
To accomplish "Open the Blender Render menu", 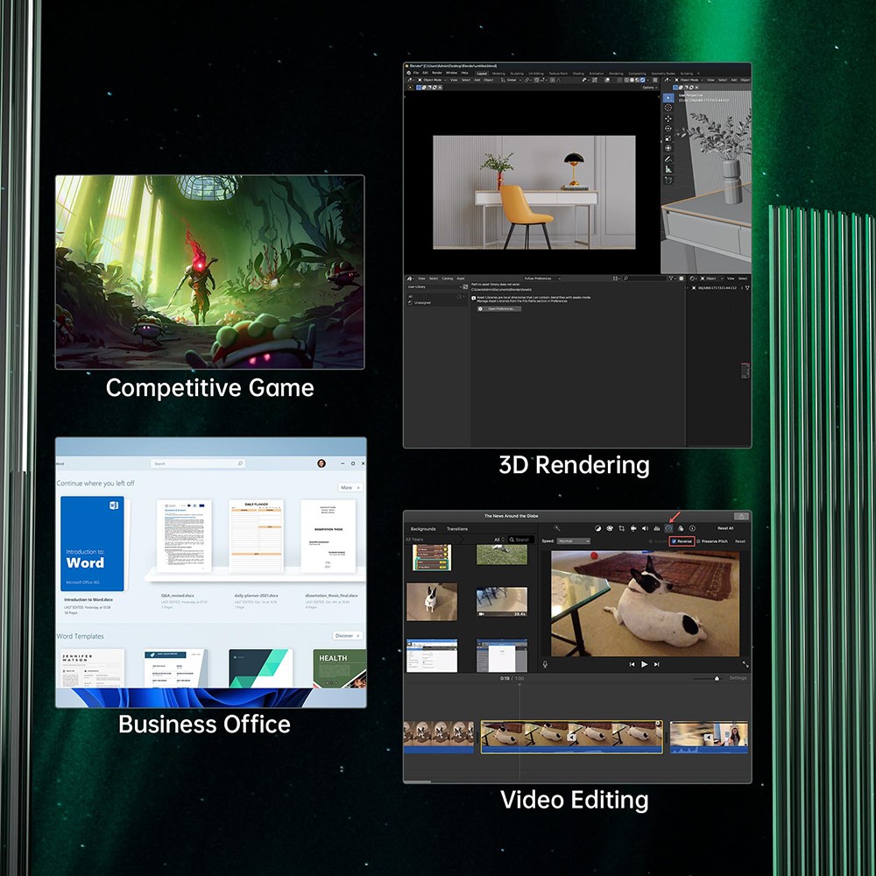I will click(x=438, y=73).
